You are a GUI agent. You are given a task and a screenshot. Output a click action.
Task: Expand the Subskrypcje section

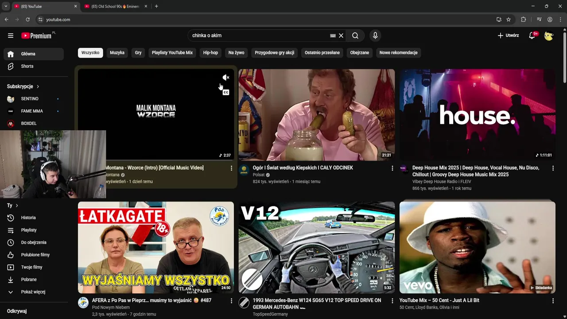[x=23, y=86]
